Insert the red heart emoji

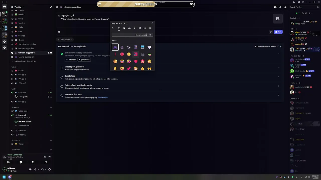tap(136, 61)
